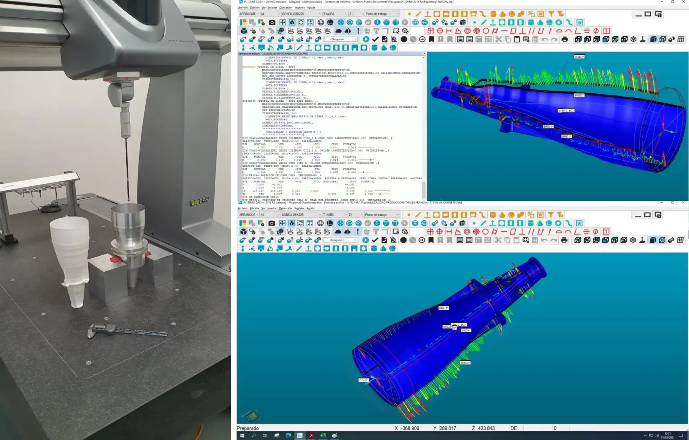Select the Cut (scissors) icon in the toolbar
This screenshot has height=440, width=689.
pyautogui.click(x=499, y=40)
